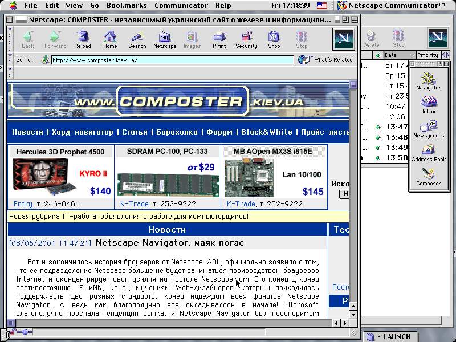456x342 pixels.
Task: Open Address Book from component palette
Action: pyautogui.click(x=429, y=153)
